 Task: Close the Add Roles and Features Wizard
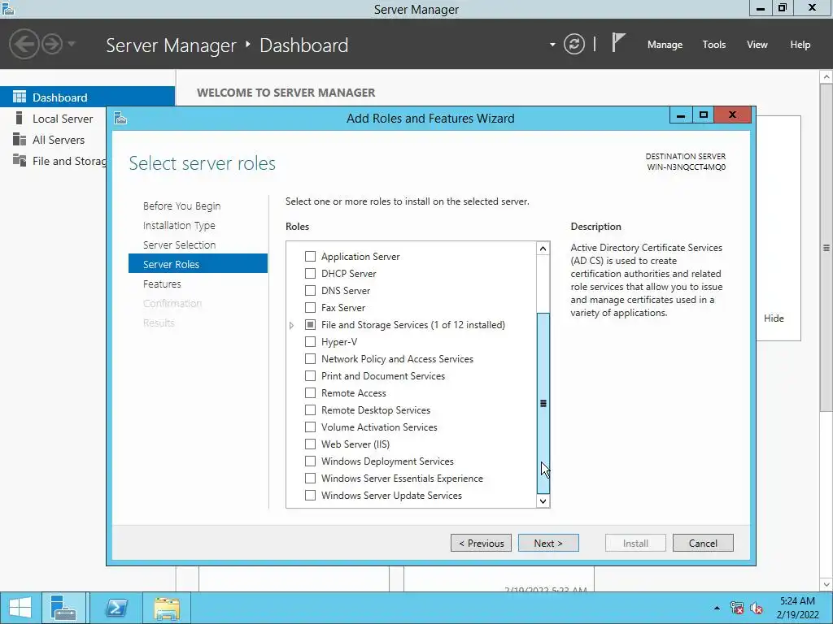pyautogui.click(x=733, y=115)
